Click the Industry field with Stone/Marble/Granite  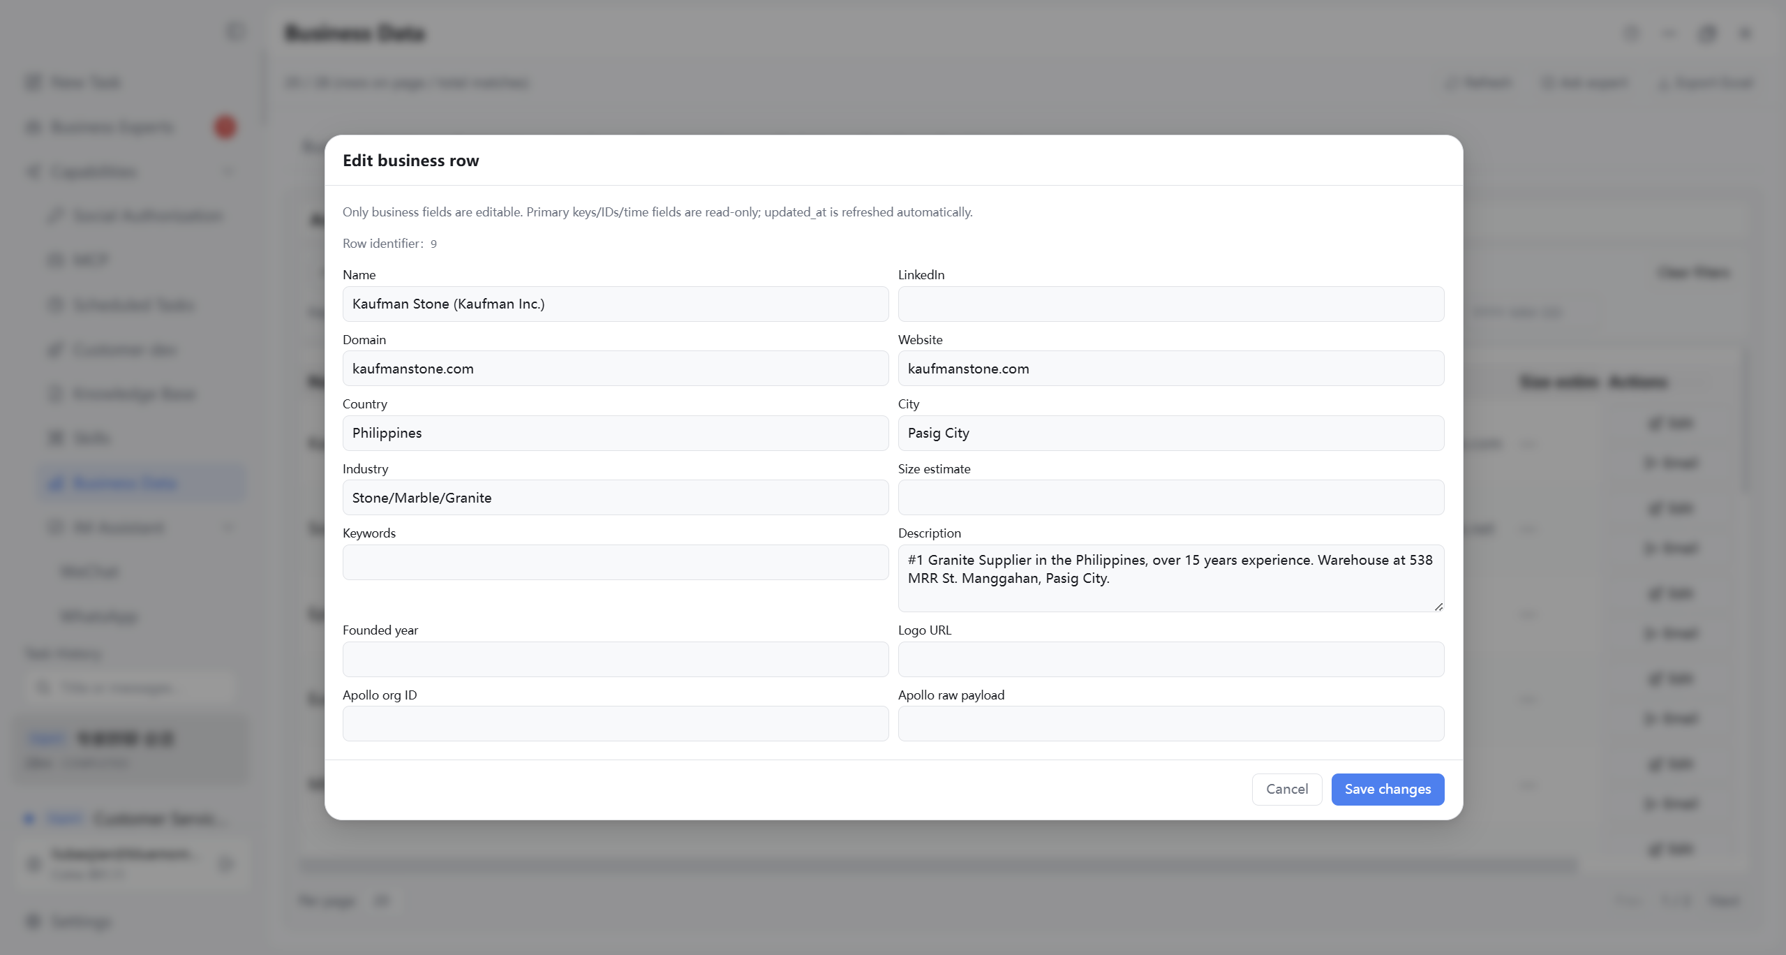615,498
